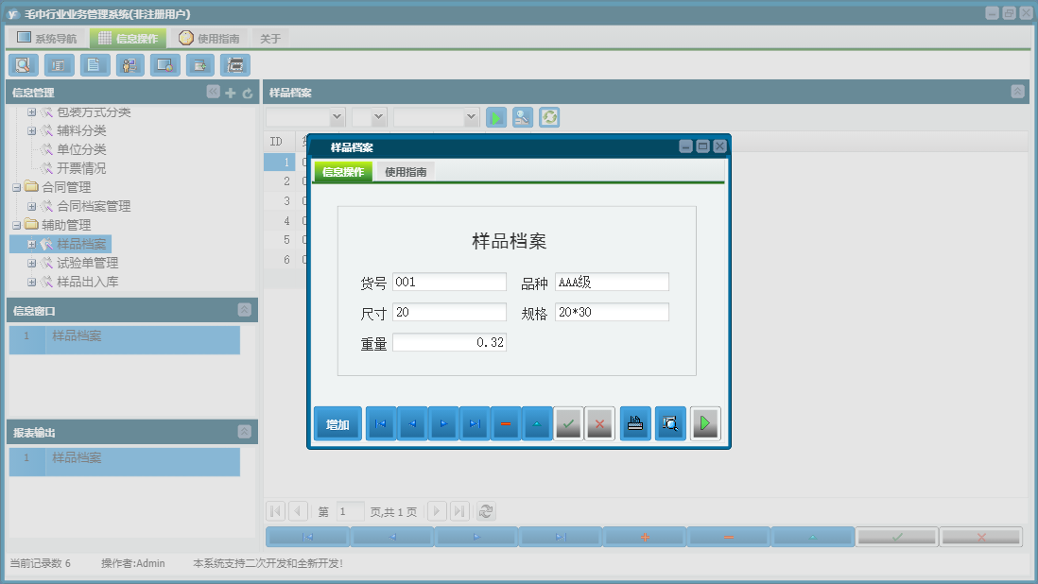Refresh the grid with the circular refresh icon
Image resolution: width=1038 pixels, height=584 pixels.
[x=548, y=117]
